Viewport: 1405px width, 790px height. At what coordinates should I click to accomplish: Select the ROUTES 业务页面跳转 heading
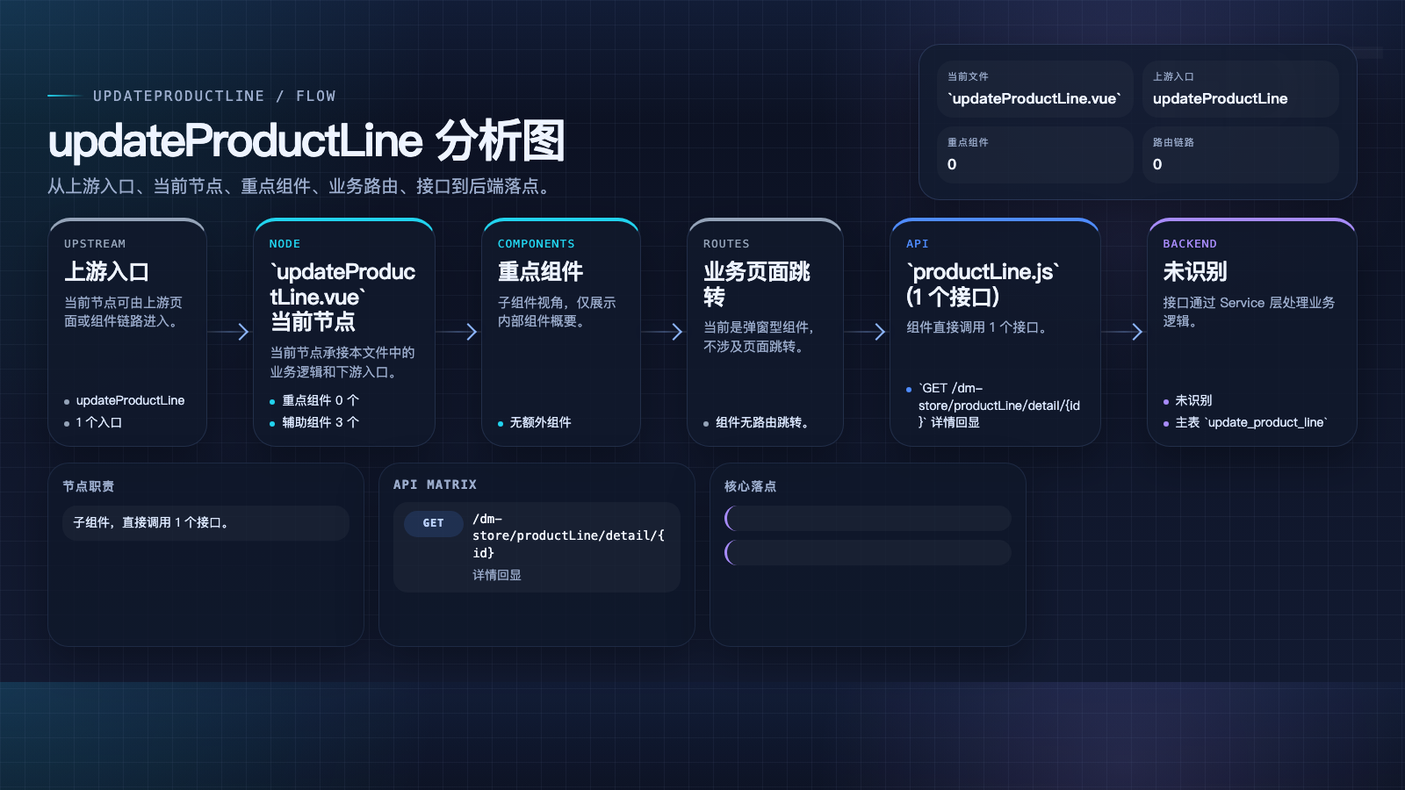[x=757, y=284]
